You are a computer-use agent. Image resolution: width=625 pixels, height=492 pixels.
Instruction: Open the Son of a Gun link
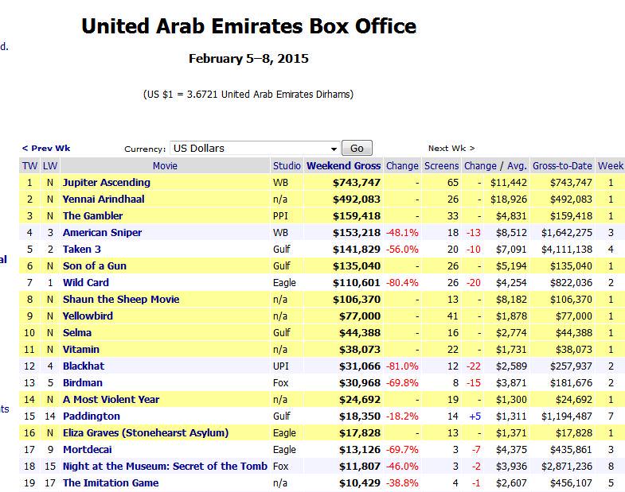pos(95,266)
